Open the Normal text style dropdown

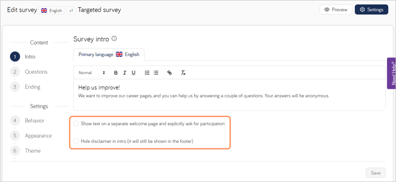click(91, 73)
